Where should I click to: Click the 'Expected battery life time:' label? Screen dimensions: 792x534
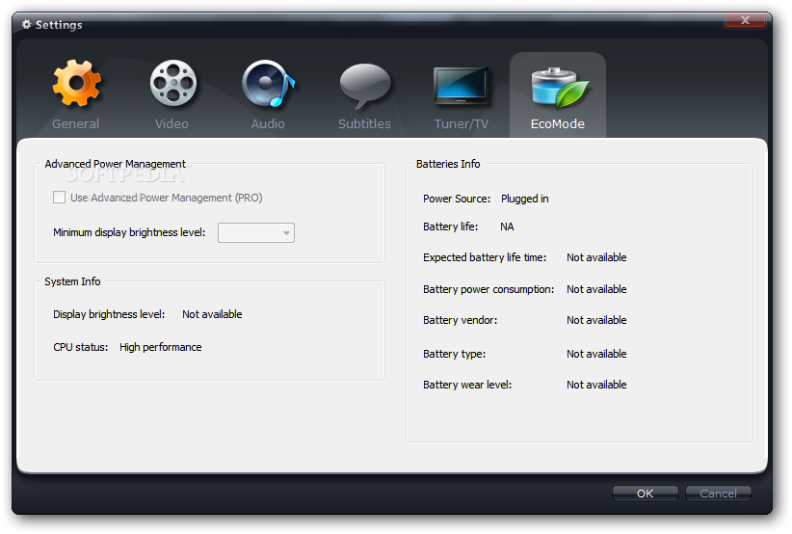(x=485, y=257)
